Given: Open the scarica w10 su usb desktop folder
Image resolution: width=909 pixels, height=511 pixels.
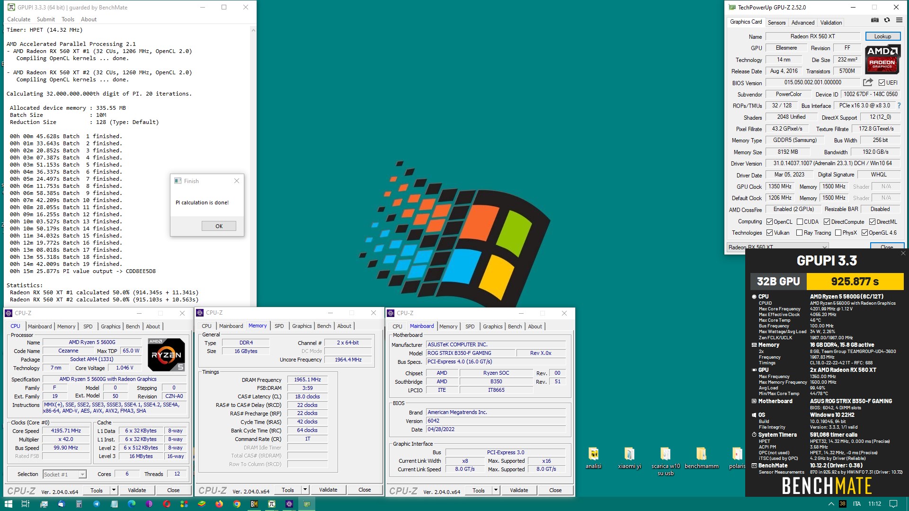Looking at the screenshot, I should tap(665, 461).
